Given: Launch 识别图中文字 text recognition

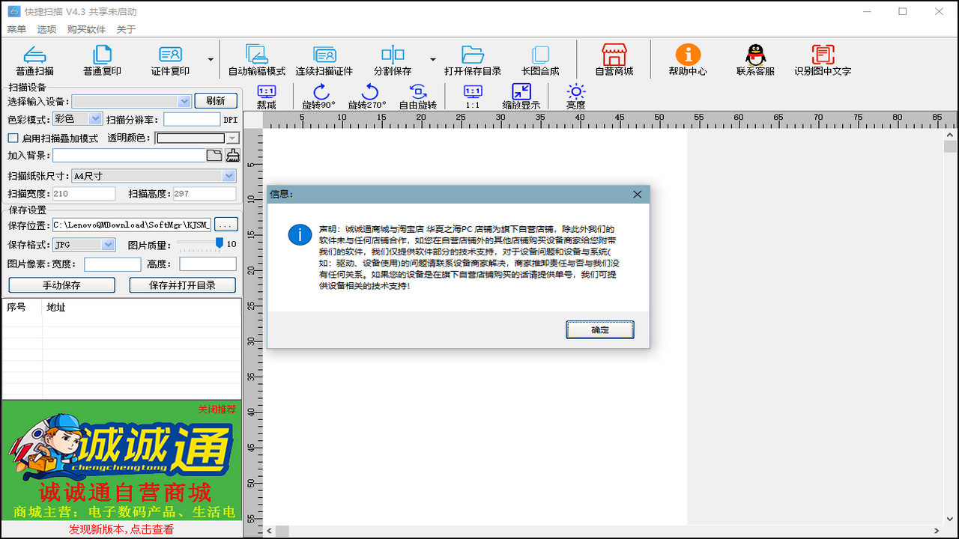Looking at the screenshot, I should pyautogui.click(x=824, y=59).
